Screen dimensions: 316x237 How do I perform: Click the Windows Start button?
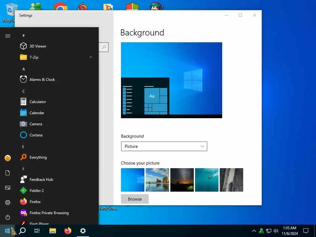click(7, 231)
